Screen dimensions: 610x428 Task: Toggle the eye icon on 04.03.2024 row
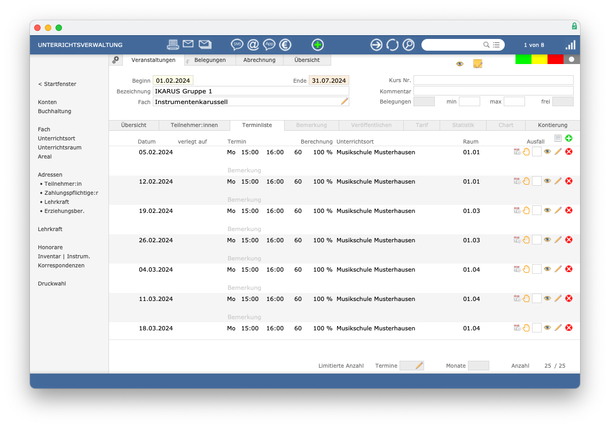point(548,269)
